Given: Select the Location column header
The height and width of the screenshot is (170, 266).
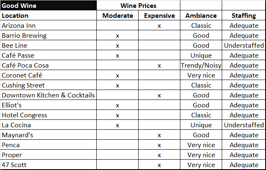Looking at the screenshot, I should pyautogui.click(x=48, y=15).
